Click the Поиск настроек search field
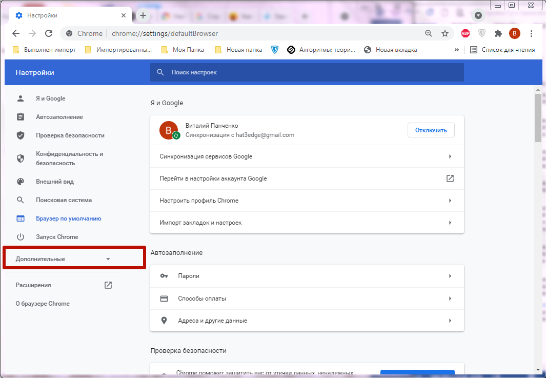This screenshot has width=546, height=378. [307, 72]
